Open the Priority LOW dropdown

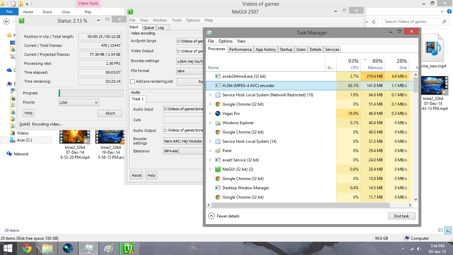[x=79, y=103]
